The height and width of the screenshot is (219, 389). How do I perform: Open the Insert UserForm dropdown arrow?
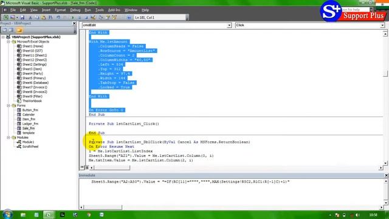[17, 18]
